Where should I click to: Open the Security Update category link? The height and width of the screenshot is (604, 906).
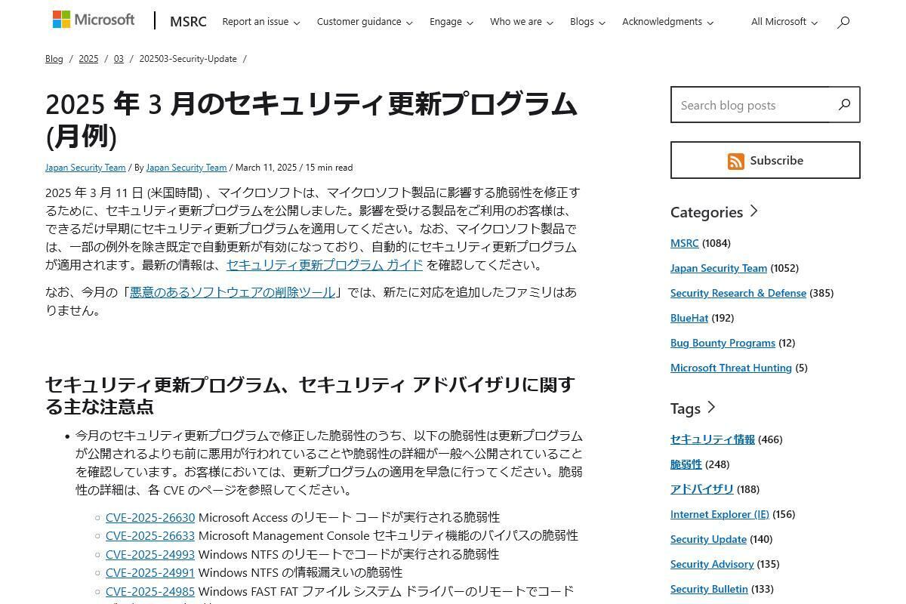tap(708, 539)
